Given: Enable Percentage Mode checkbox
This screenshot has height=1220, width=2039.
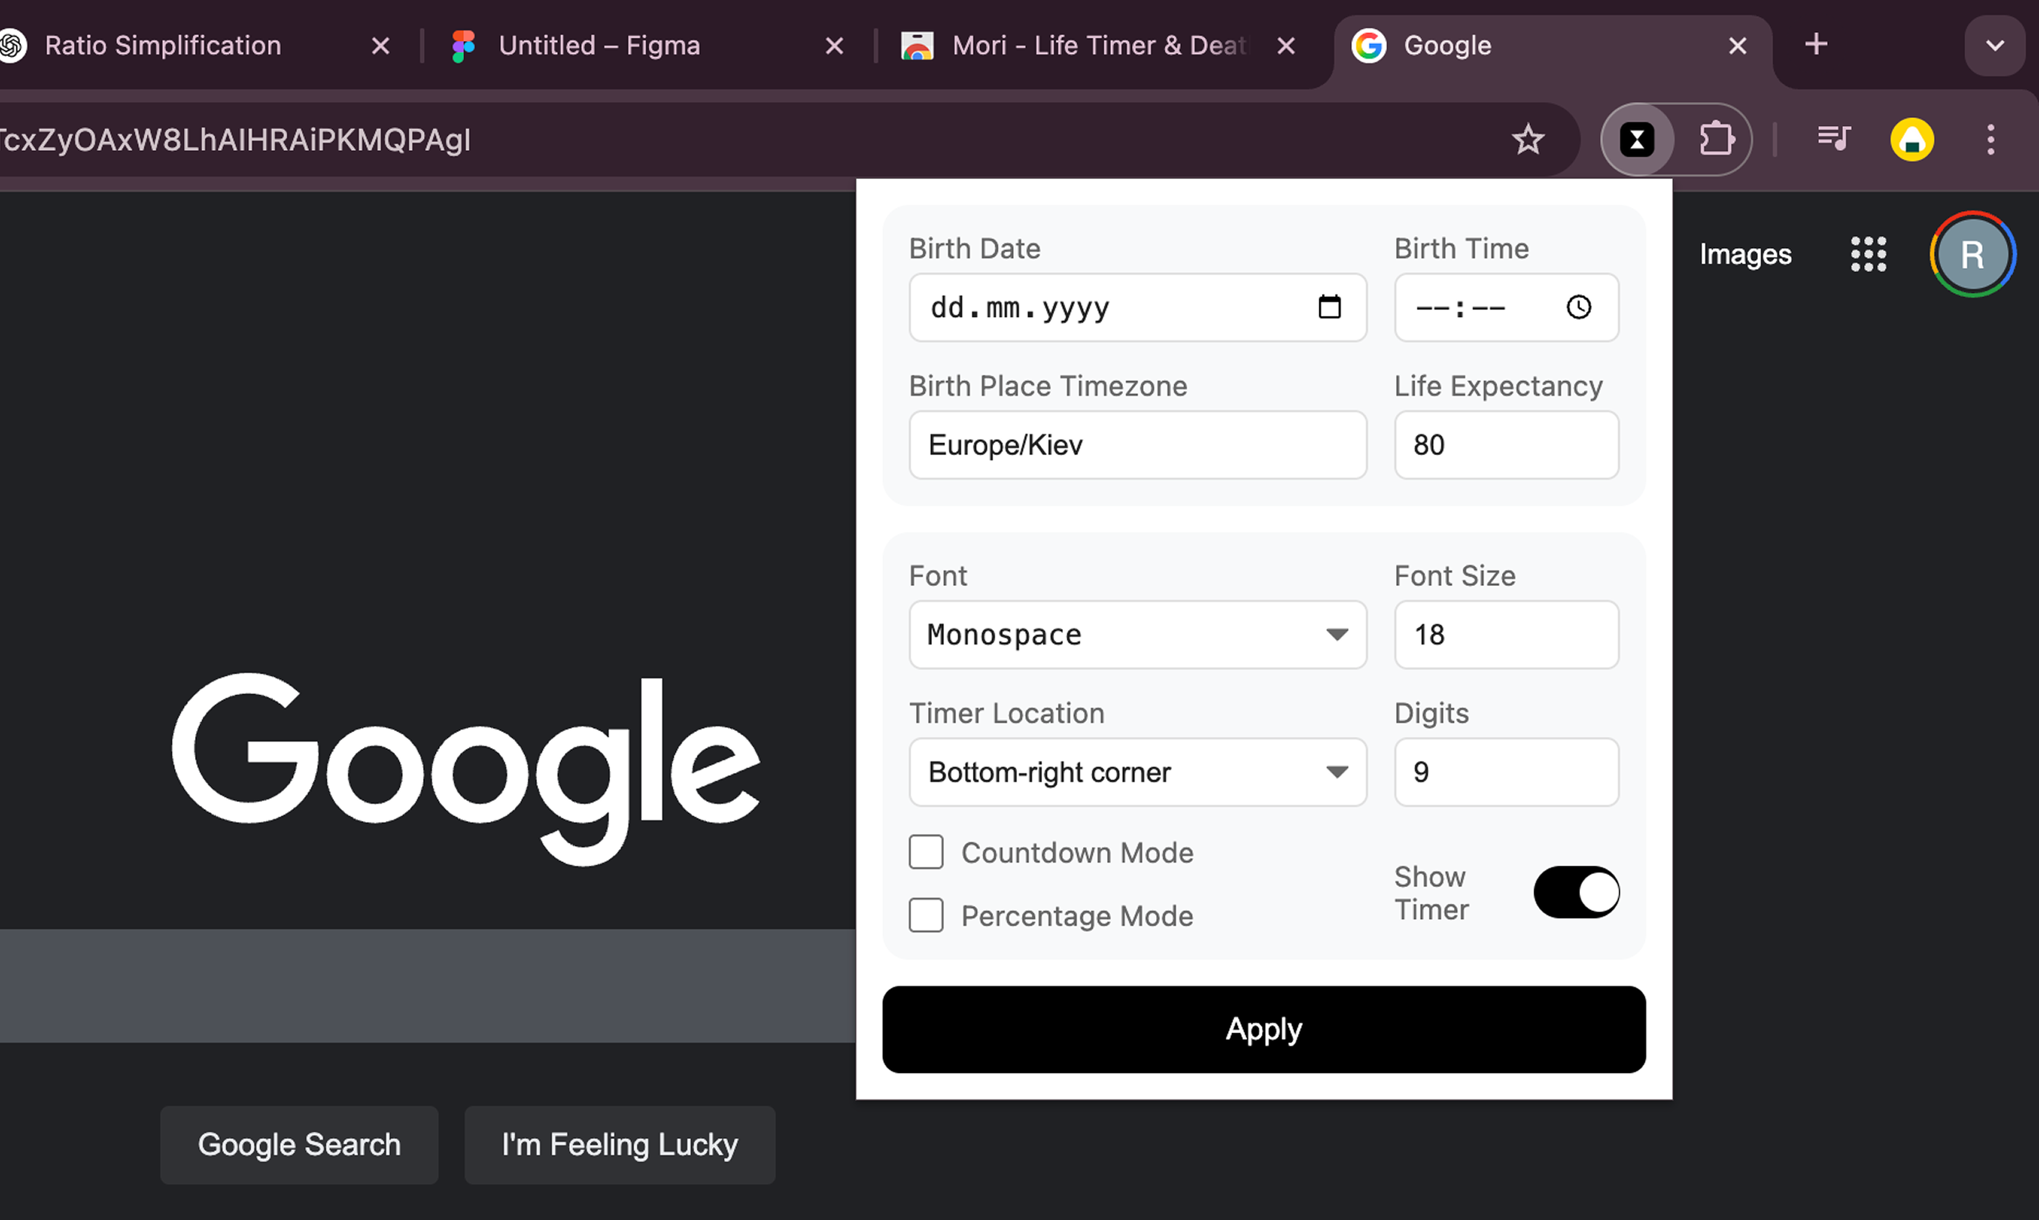Looking at the screenshot, I should (x=926, y=916).
